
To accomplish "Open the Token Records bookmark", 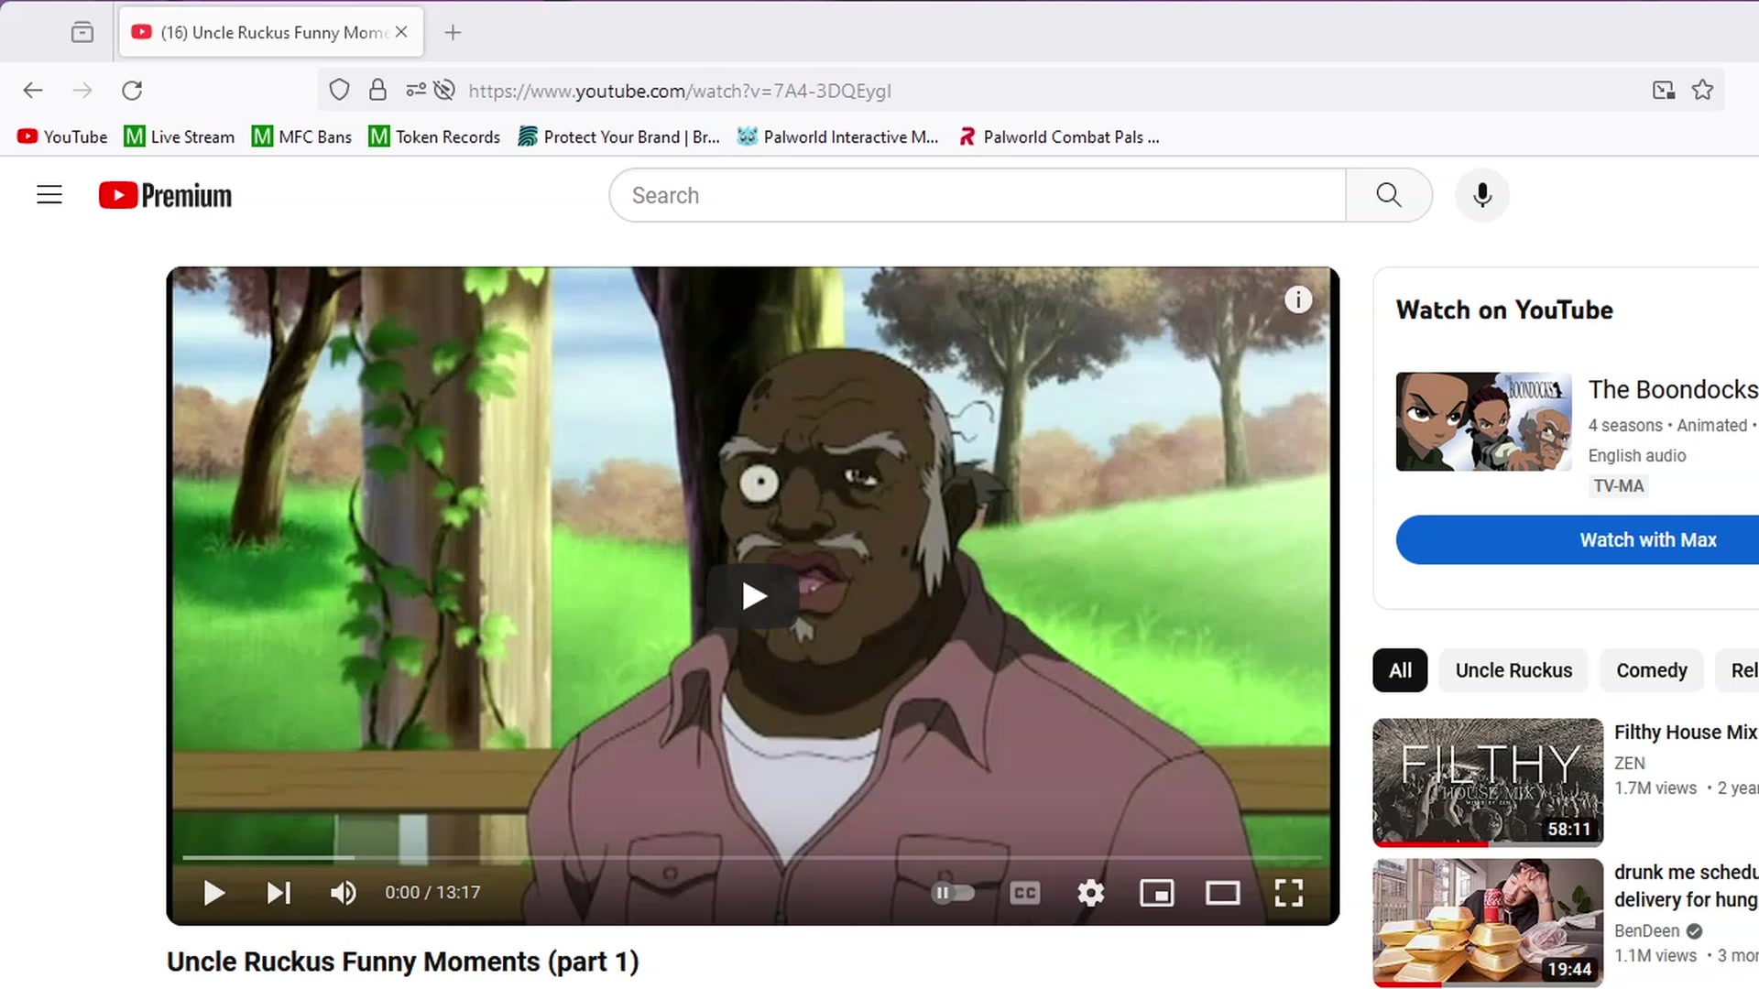I will click(x=434, y=136).
